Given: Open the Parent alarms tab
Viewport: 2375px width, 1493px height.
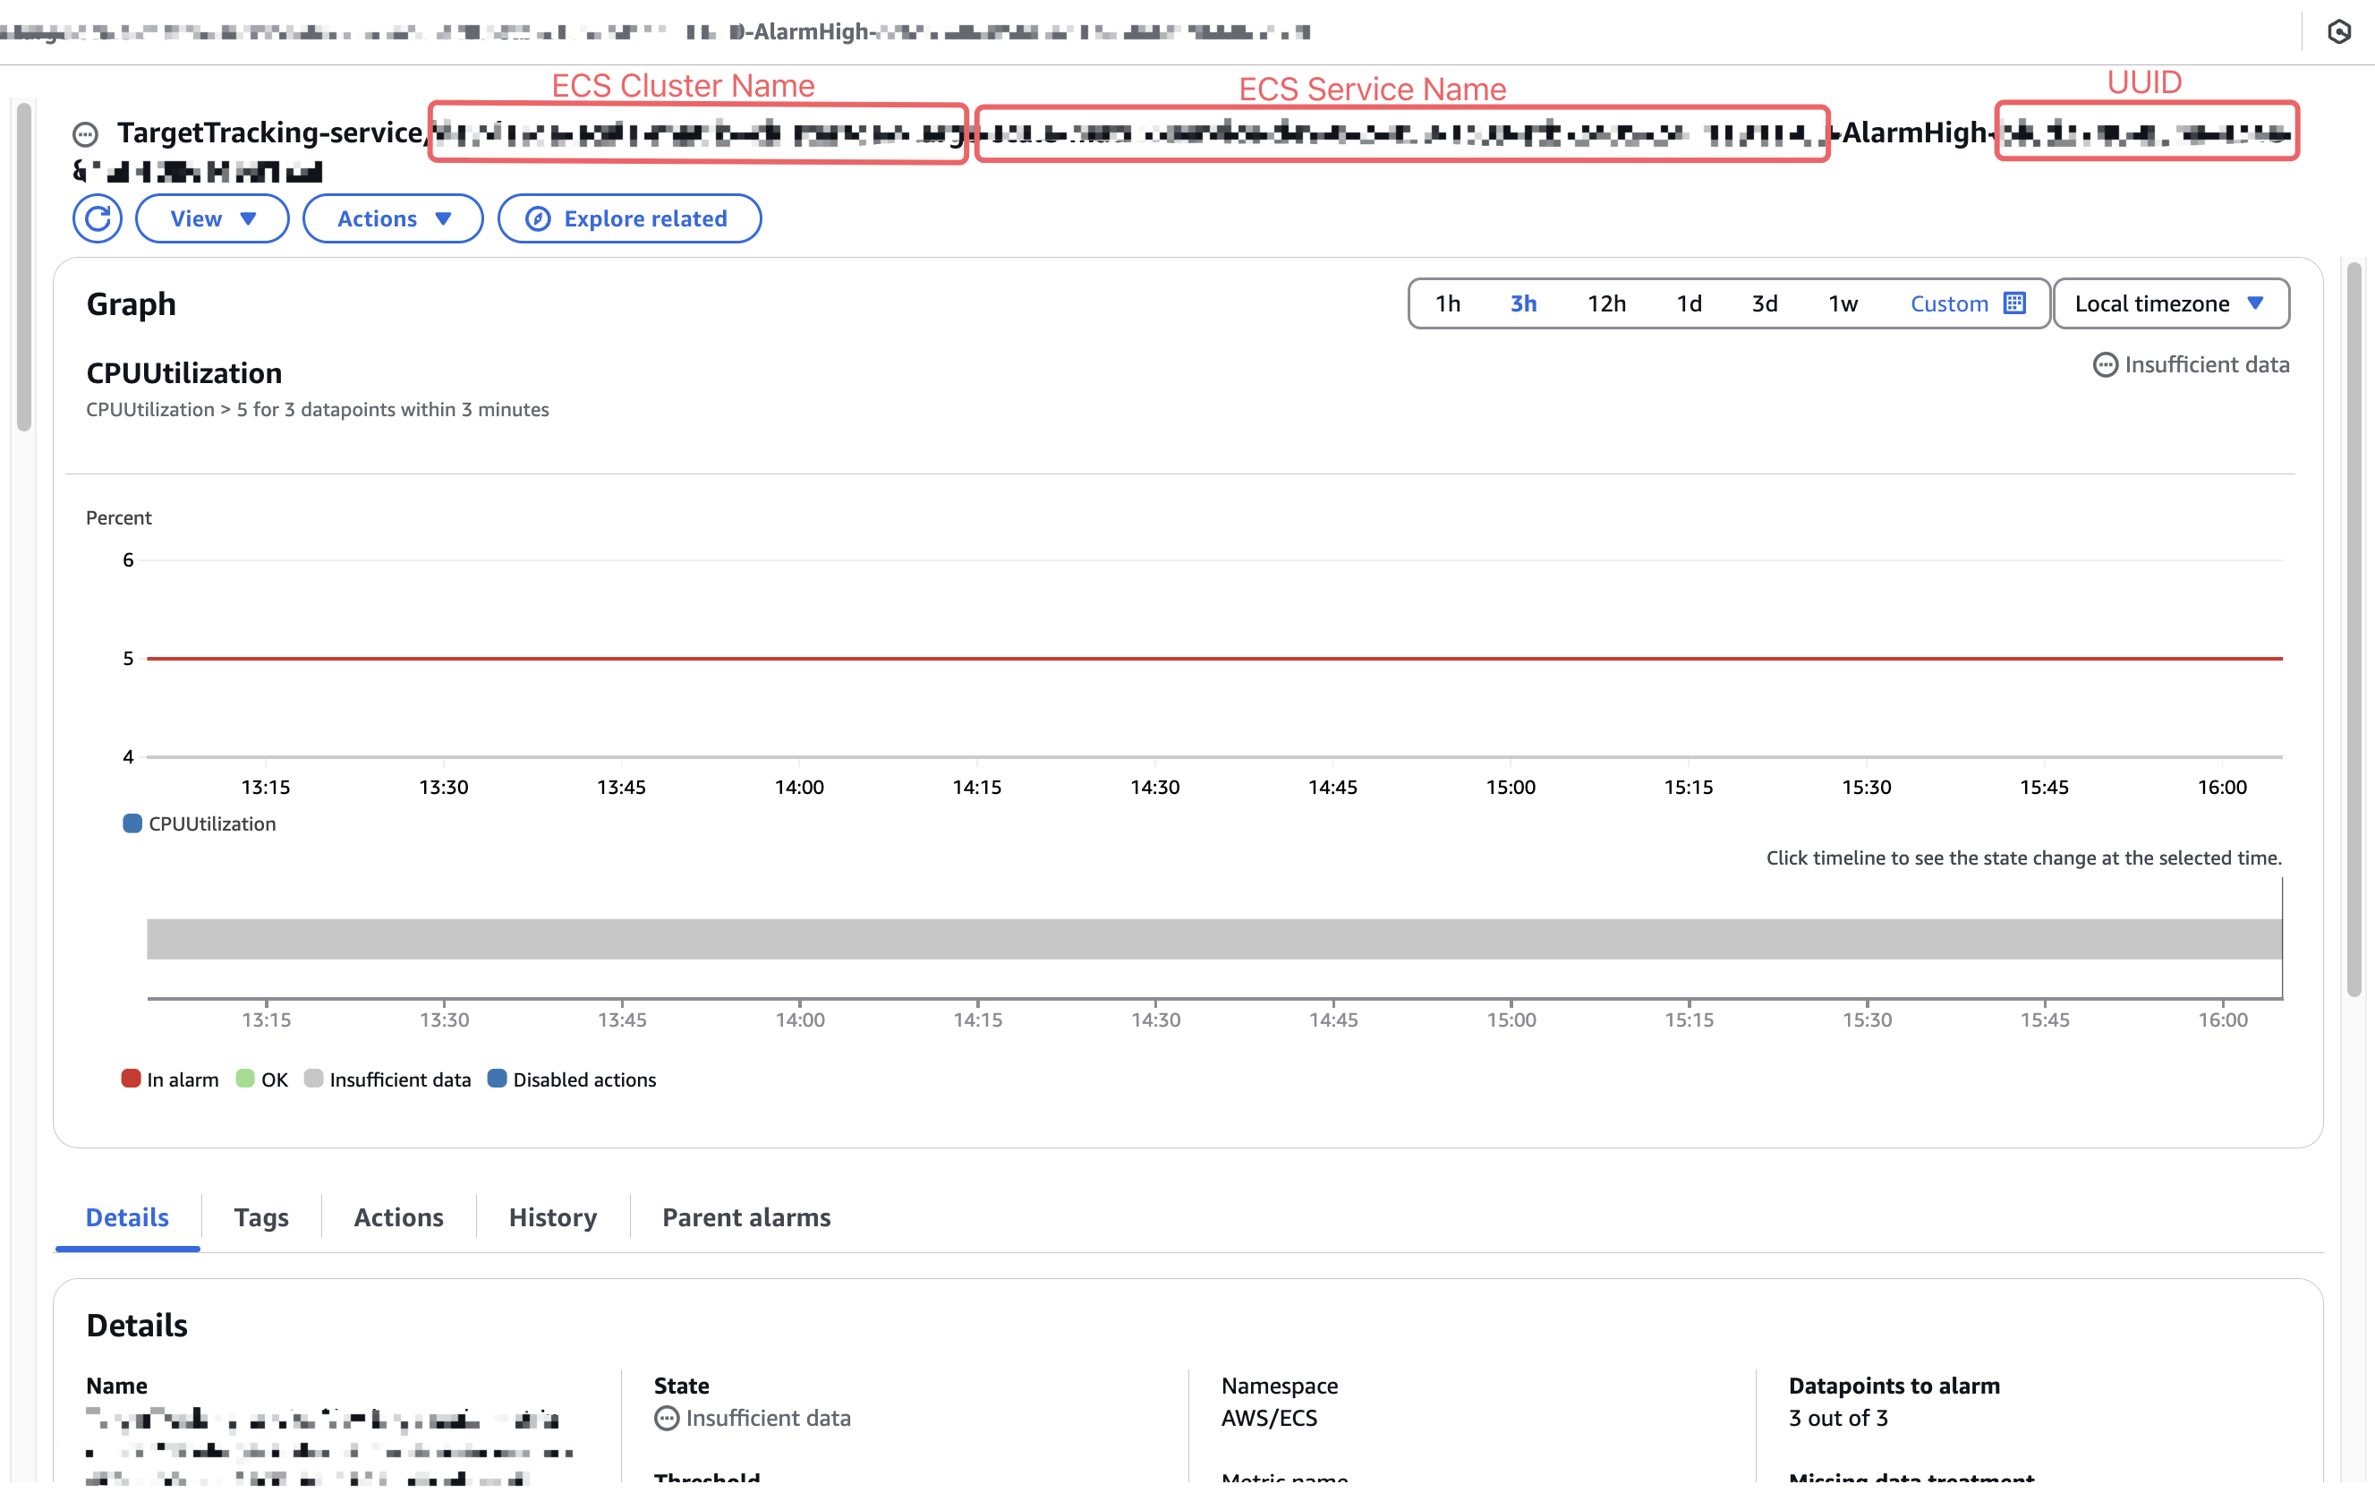Looking at the screenshot, I should [x=745, y=1216].
